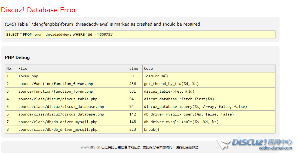Click the db_driver_mysqli->halt code cell
The image size is (297, 155).
181,122
